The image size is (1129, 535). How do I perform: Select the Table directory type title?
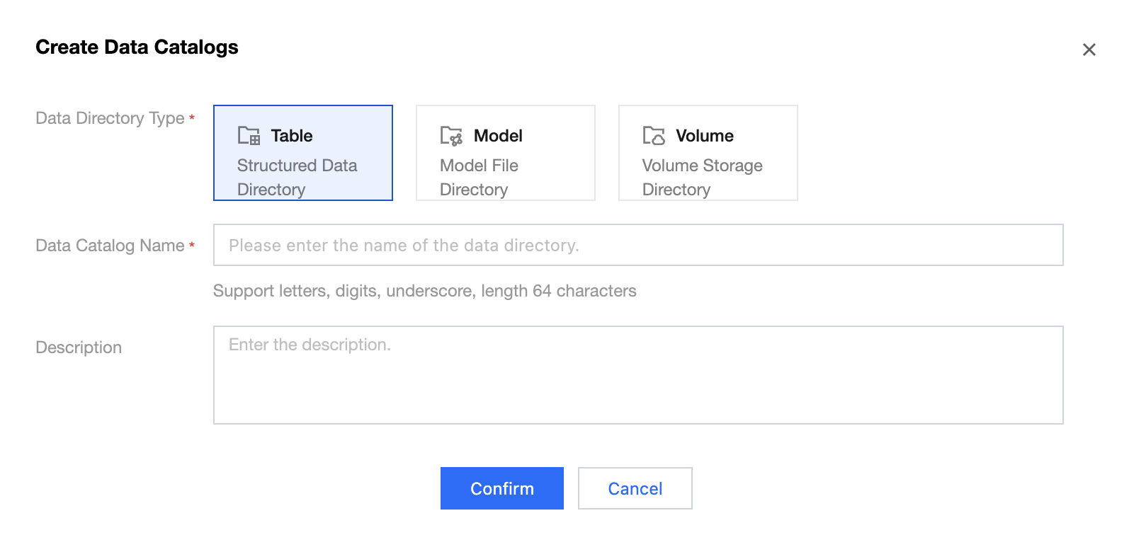292,136
